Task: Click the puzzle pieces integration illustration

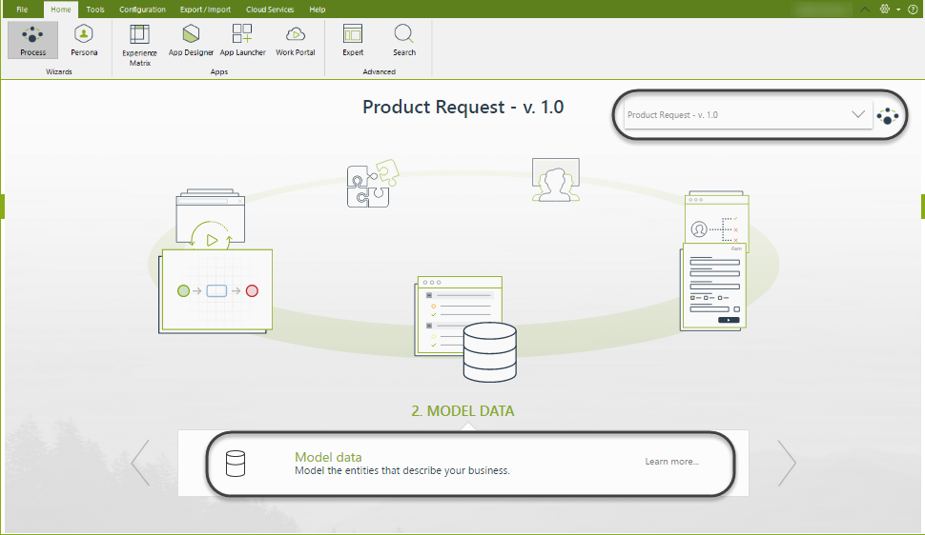Action: (372, 183)
